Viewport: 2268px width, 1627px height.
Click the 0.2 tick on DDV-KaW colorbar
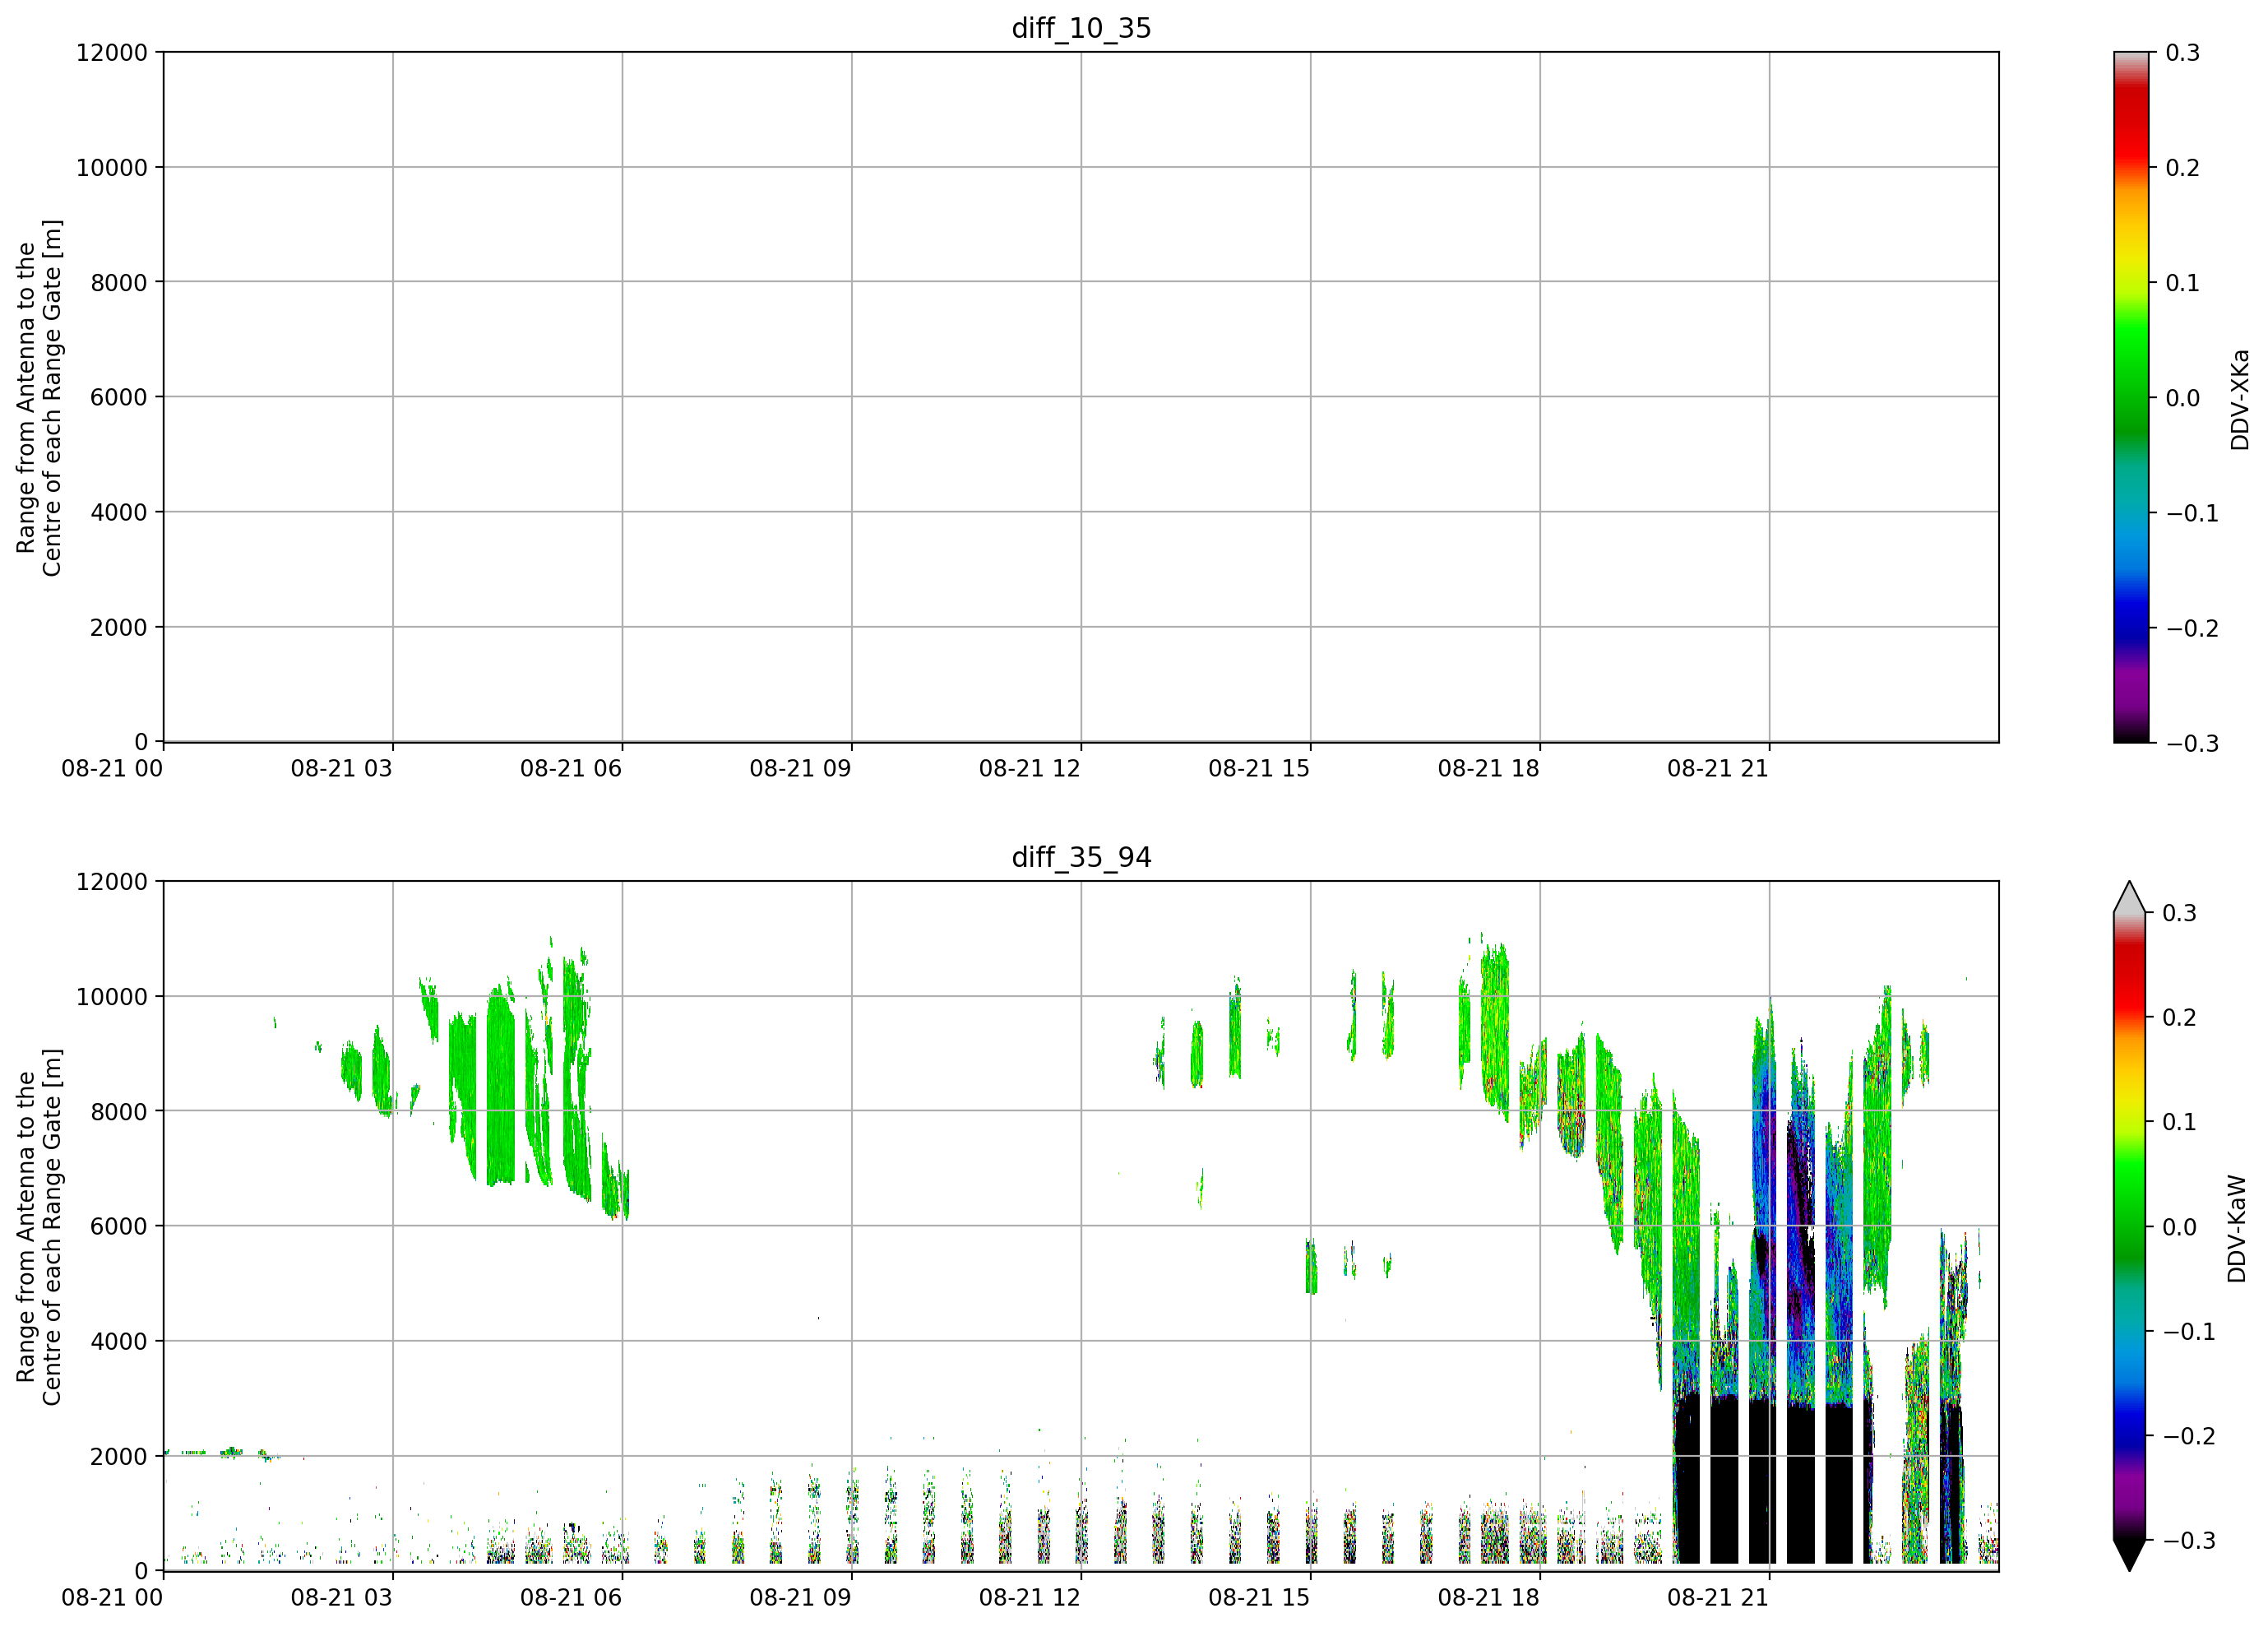pos(2180,1017)
